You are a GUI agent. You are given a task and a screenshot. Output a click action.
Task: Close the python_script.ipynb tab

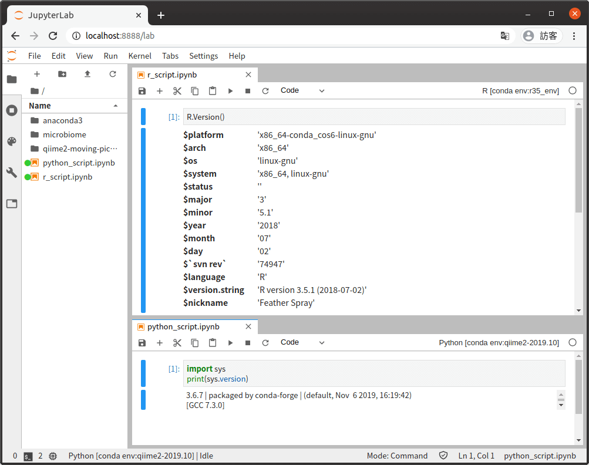pos(248,327)
